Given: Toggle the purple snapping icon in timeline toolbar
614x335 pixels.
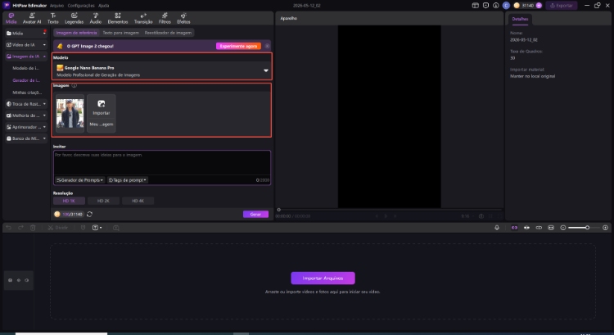Looking at the screenshot, I should [514, 228].
